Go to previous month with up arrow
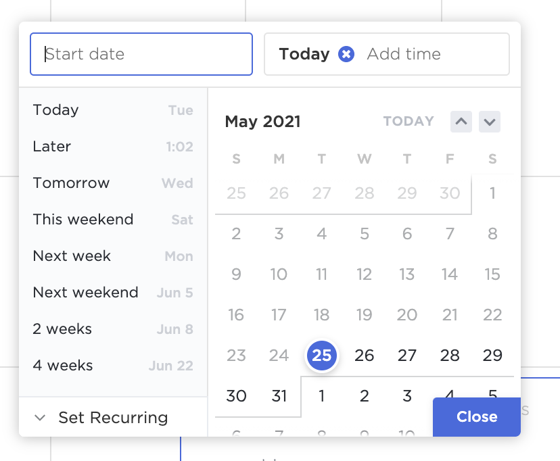This screenshot has width=560, height=461. (x=461, y=122)
